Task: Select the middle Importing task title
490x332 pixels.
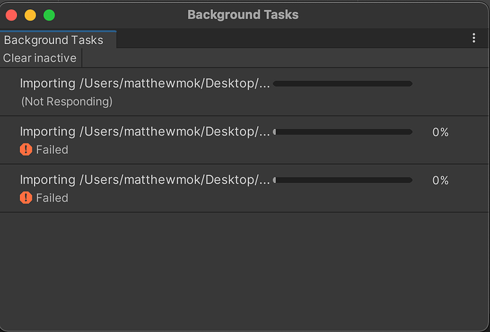Action: (x=145, y=132)
